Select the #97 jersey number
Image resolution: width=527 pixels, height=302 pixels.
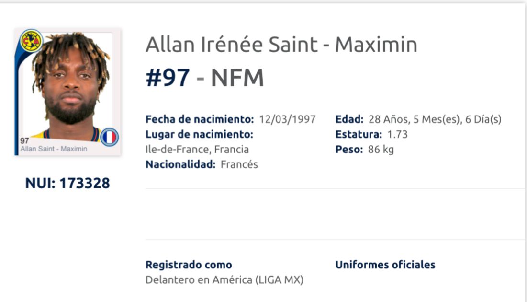[168, 78]
